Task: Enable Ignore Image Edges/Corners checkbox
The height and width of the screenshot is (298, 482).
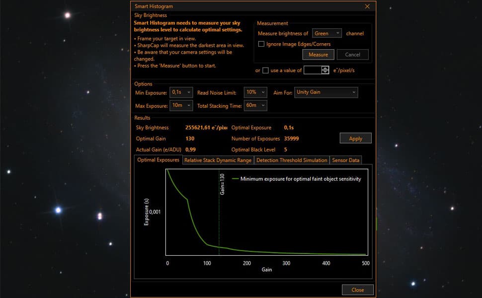Action: coord(261,44)
